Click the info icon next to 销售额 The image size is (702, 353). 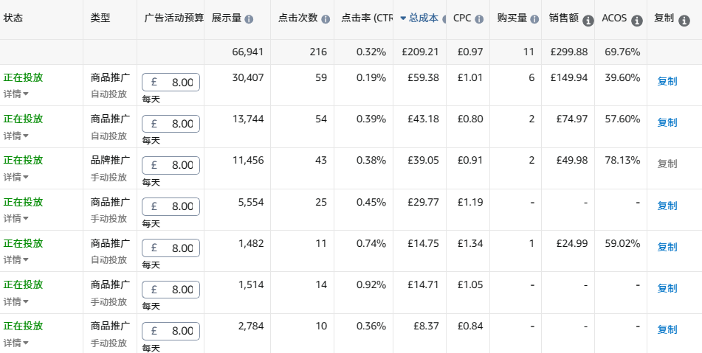pos(588,20)
